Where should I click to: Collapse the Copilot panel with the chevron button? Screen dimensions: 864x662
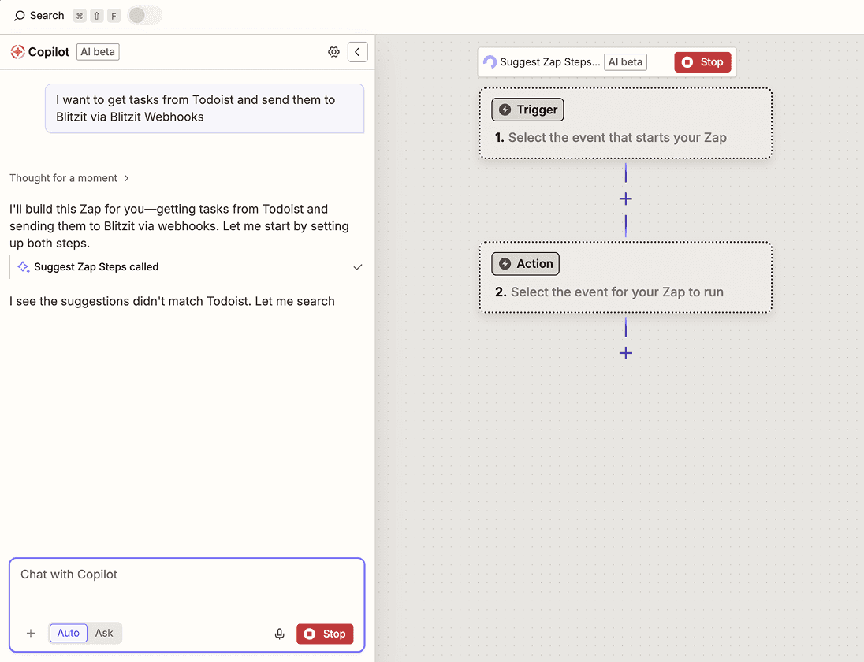pos(358,52)
